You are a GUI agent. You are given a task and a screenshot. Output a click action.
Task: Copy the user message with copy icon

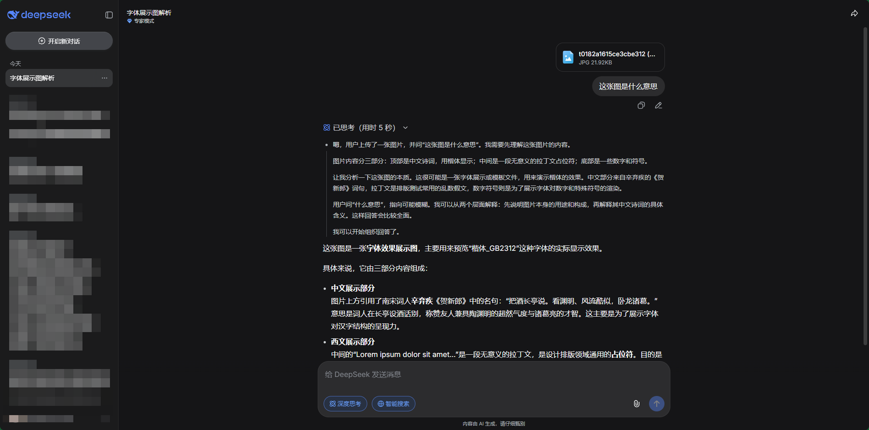point(641,105)
